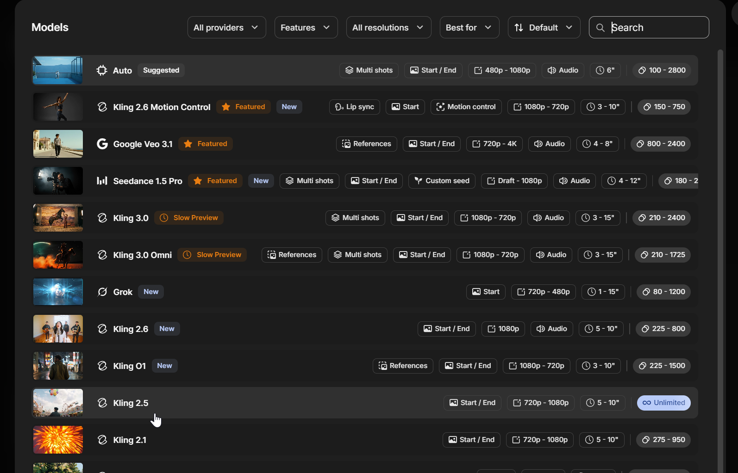Click the Grok logo icon
Viewport: 738px width, 473px height.
102,292
